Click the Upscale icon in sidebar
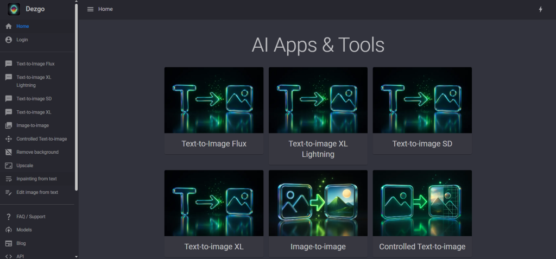The height and width of the screenshot is (259, 556). point(9,166)
